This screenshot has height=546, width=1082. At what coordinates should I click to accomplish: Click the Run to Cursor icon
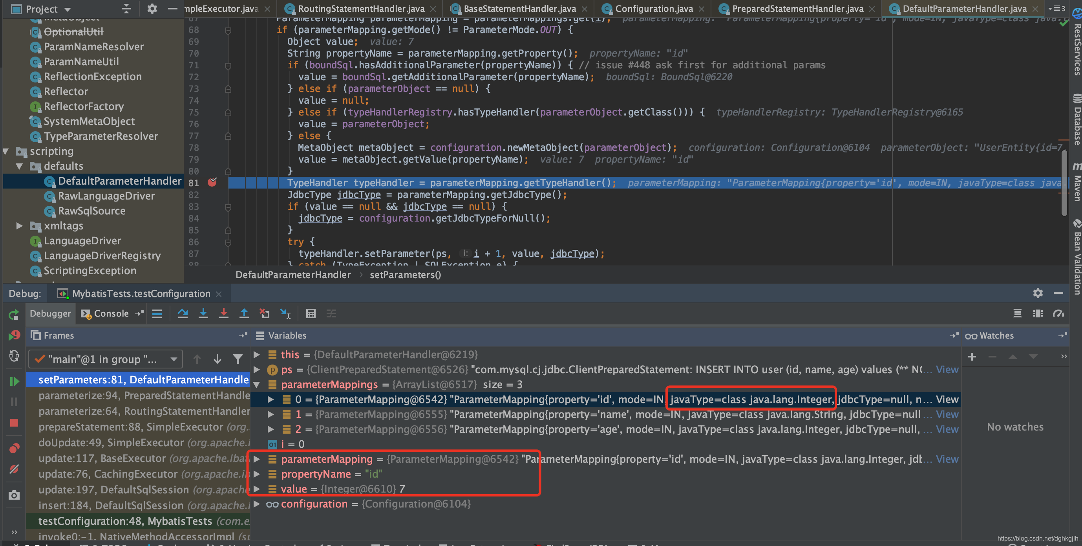tap(285, 313)
